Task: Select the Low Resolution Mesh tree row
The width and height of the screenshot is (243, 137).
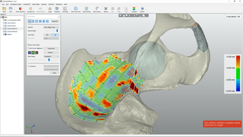Action: 12,20
